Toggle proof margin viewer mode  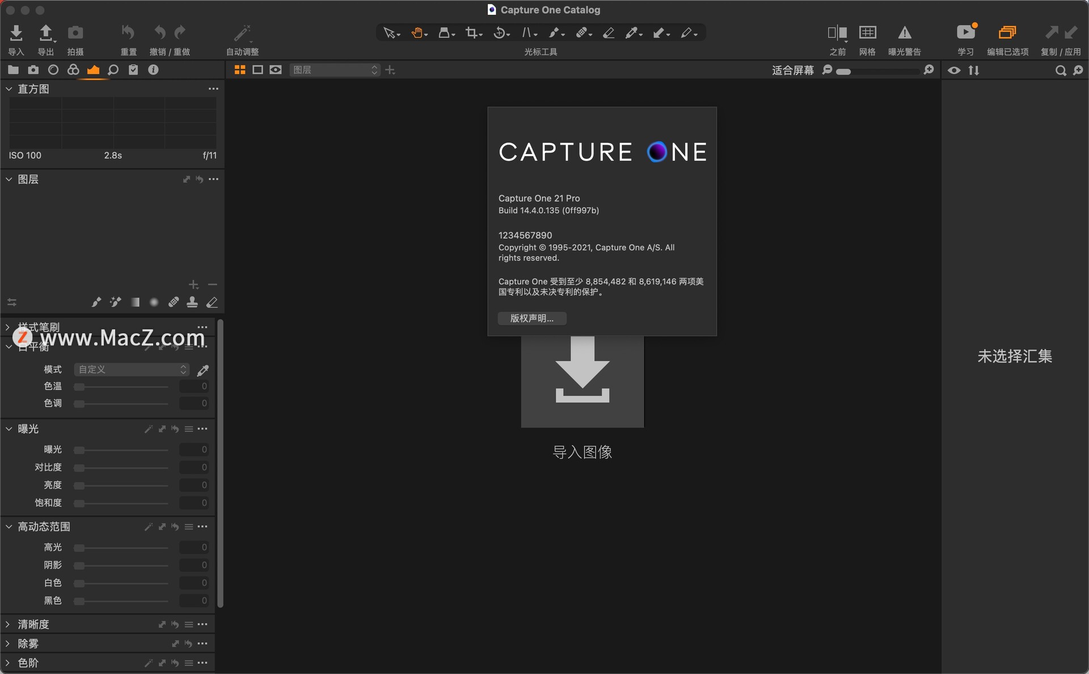click(x=276, y=70)
